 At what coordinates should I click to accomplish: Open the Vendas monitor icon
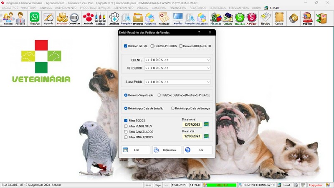(x=178, y=18)
